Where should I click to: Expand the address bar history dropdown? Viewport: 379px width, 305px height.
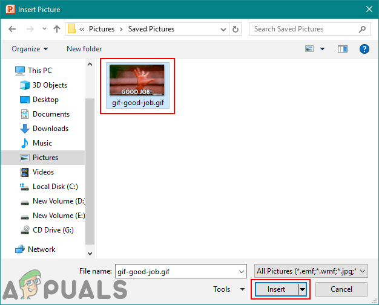[223, 30]
